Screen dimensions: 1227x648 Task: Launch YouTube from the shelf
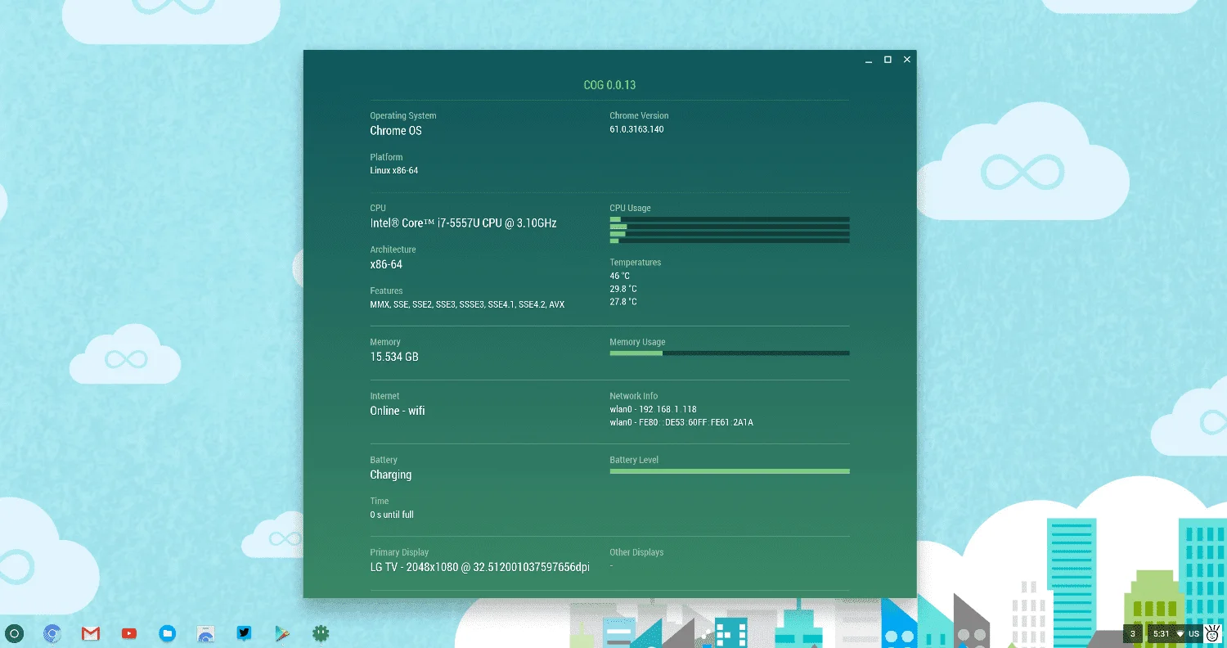[128, 633]
